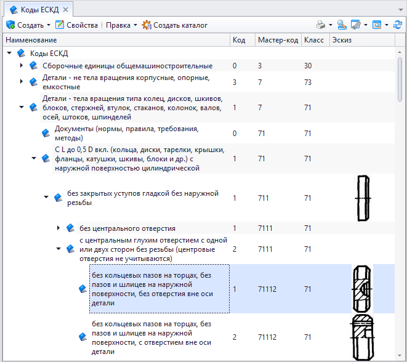Open the print options dropdown arrow
This screenshot has width=407, height=362.
(x=330, y=25)
